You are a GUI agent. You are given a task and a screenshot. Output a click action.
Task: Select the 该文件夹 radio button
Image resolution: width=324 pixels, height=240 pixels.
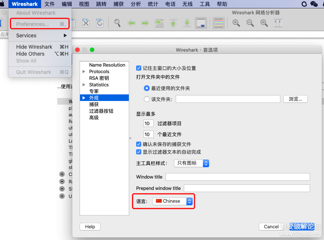[146, 99]
